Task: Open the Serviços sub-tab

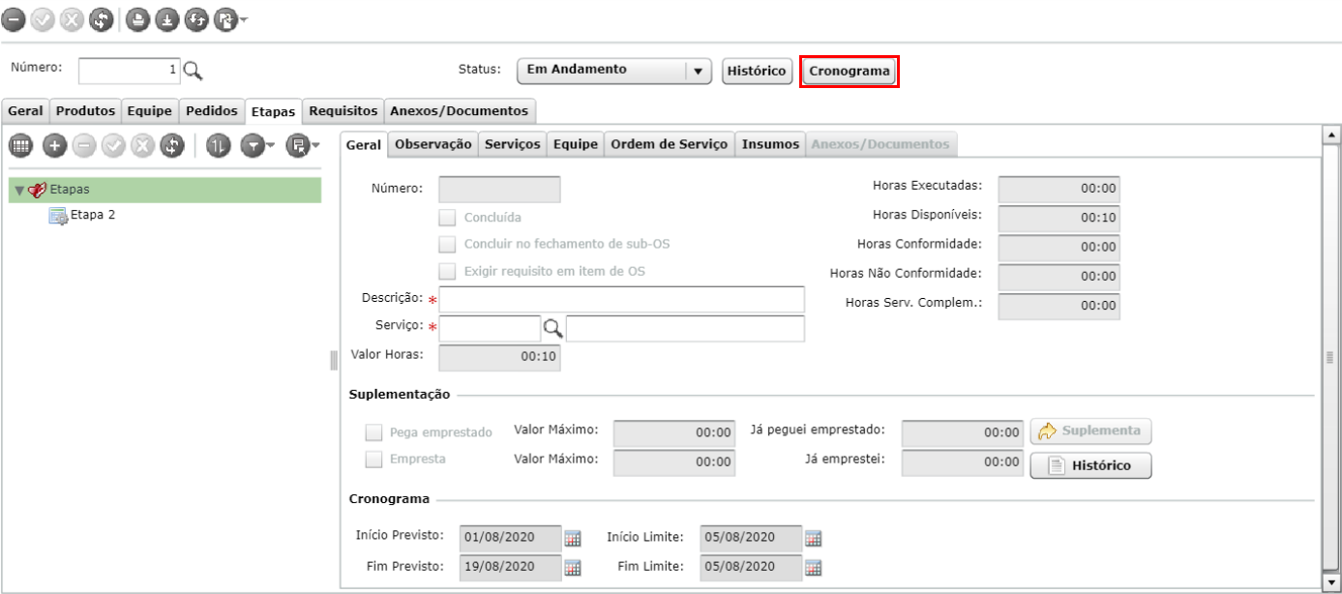Action: tap(512, 143)
